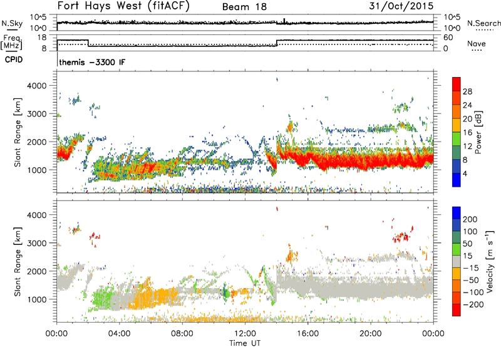Click the 'N.Sky' legend label
Screen dimensions: 501x347
click(12, 23)
